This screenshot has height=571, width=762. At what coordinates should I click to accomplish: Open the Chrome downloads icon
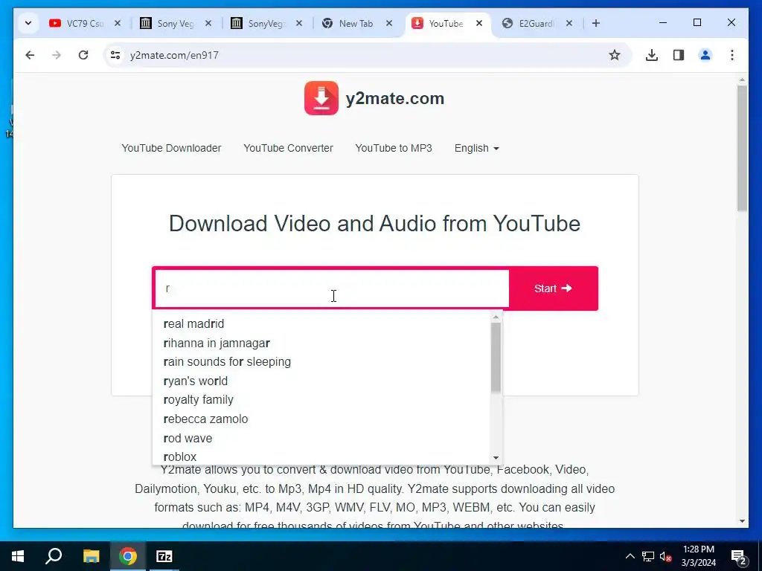(652, 55)
